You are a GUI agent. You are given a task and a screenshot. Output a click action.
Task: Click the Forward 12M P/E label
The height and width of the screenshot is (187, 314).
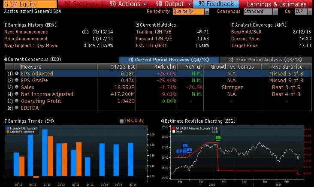tap(154, 39)
